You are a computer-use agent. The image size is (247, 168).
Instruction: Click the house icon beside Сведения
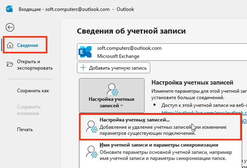tap(10, 45)
